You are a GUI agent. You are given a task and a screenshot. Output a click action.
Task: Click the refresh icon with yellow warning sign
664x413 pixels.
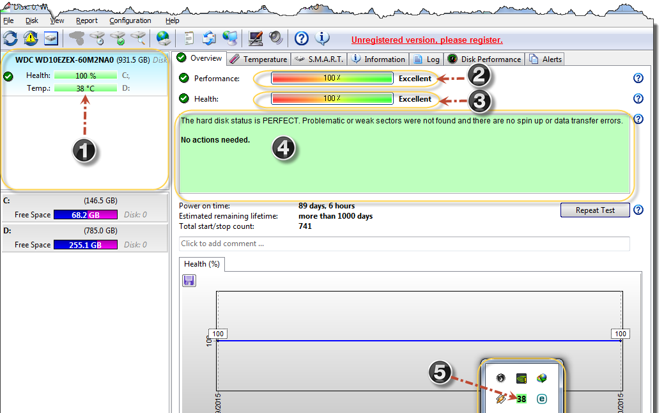pos(31,38)
